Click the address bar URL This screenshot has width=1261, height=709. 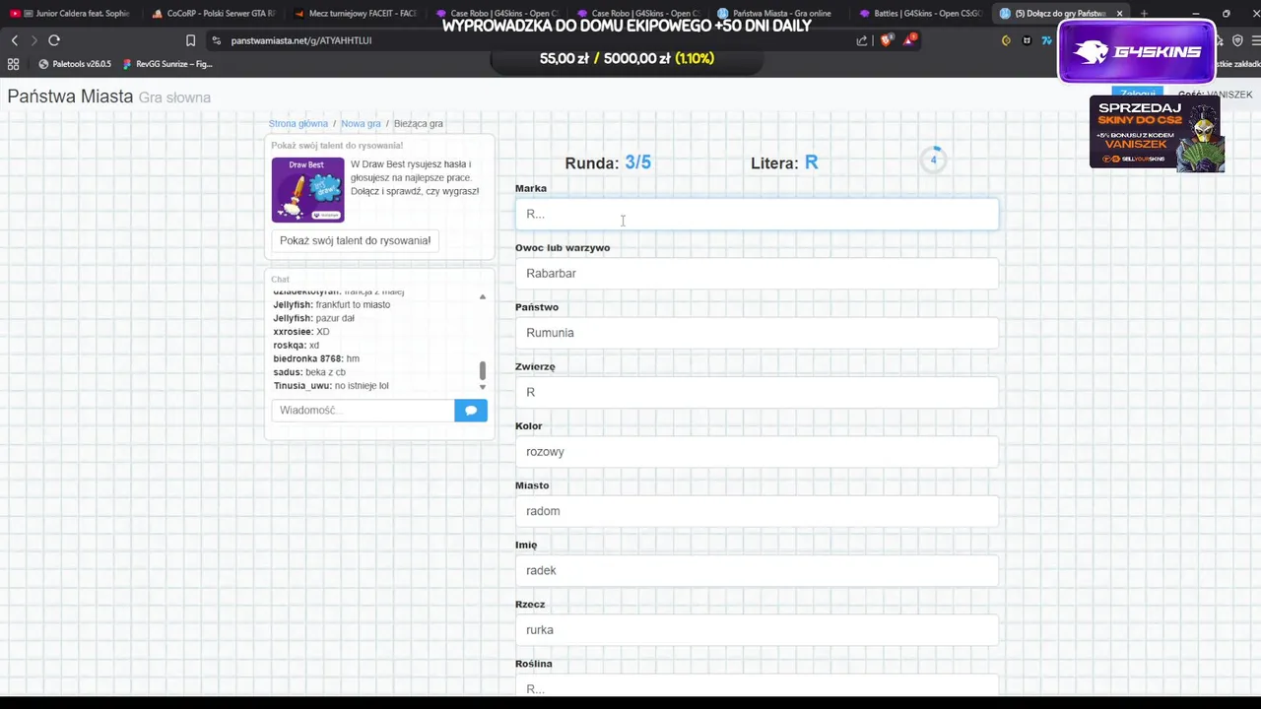(300, 40)
